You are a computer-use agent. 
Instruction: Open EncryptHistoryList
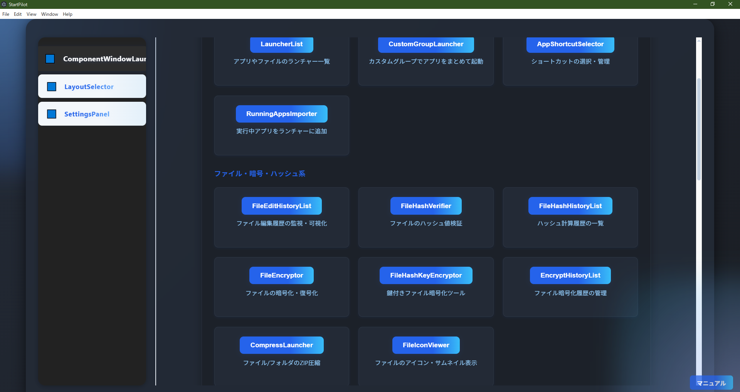click(x=570, y=275)
